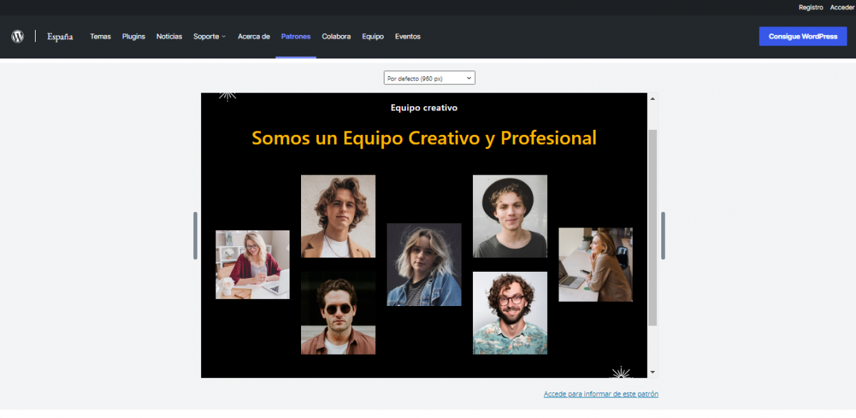Click the Consigue WordPress button
Viewport: 856px width, 418px height.
[802, 36]
